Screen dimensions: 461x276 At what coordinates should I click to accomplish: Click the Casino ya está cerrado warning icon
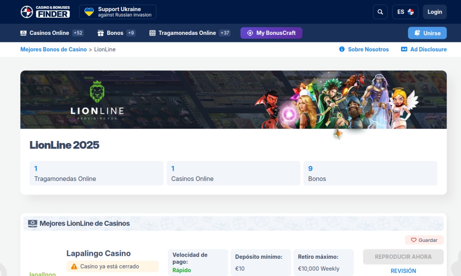(74, 266)
